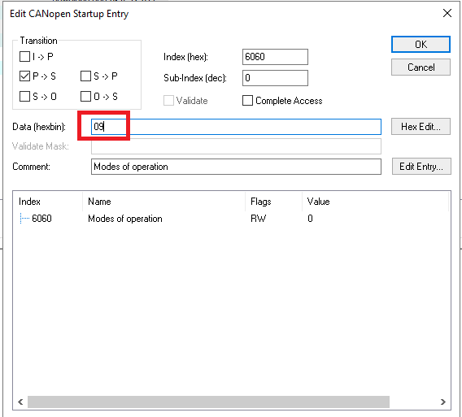Click the Data (hexbin) input field
Image resolution: width=462 pixels, height=417 pixels.
point(236,127)
